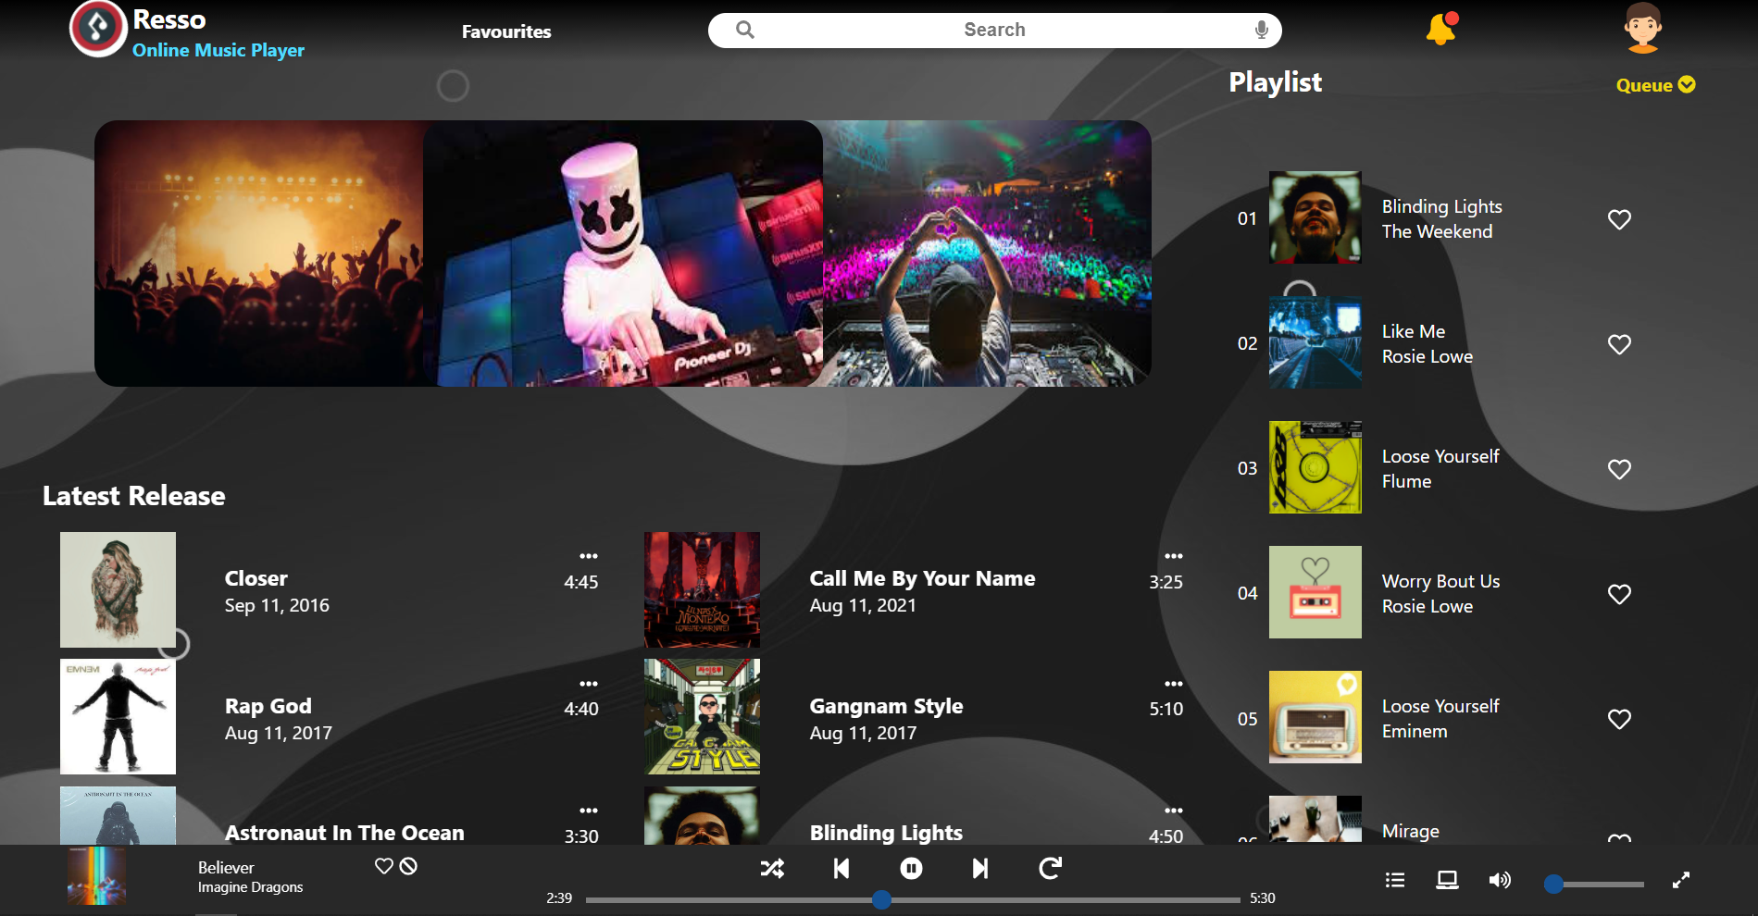
Task: Activate the voice search microphone
Action: [1261, 29]
